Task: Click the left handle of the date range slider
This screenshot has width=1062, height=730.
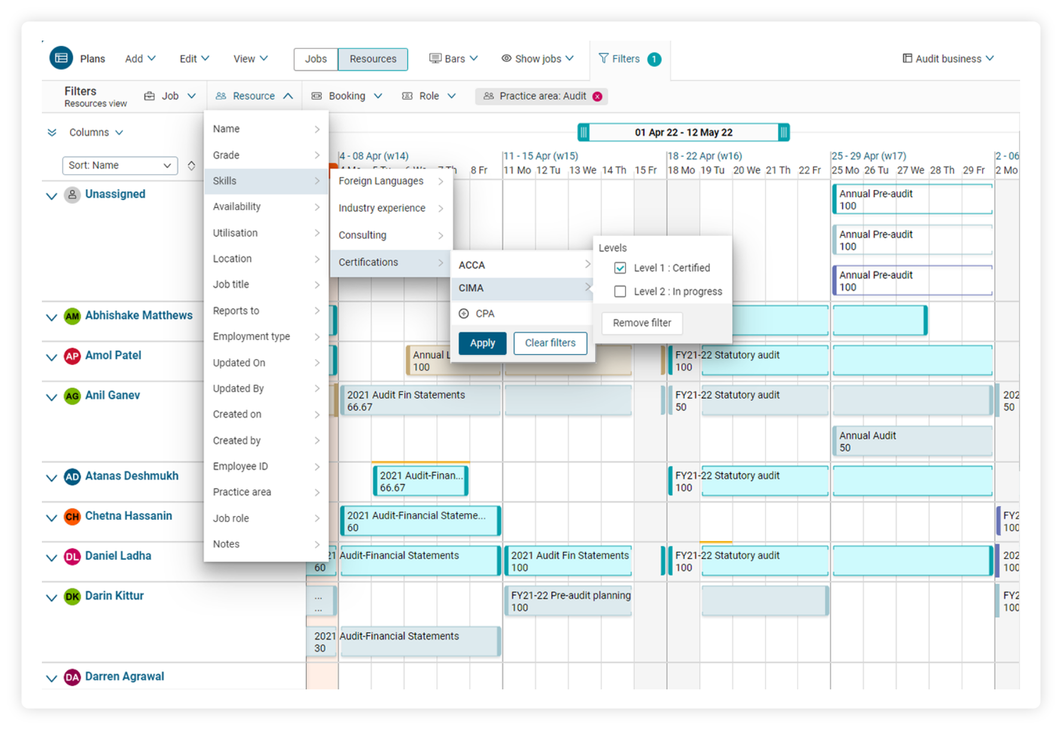Action: click(x=584, y=132)
